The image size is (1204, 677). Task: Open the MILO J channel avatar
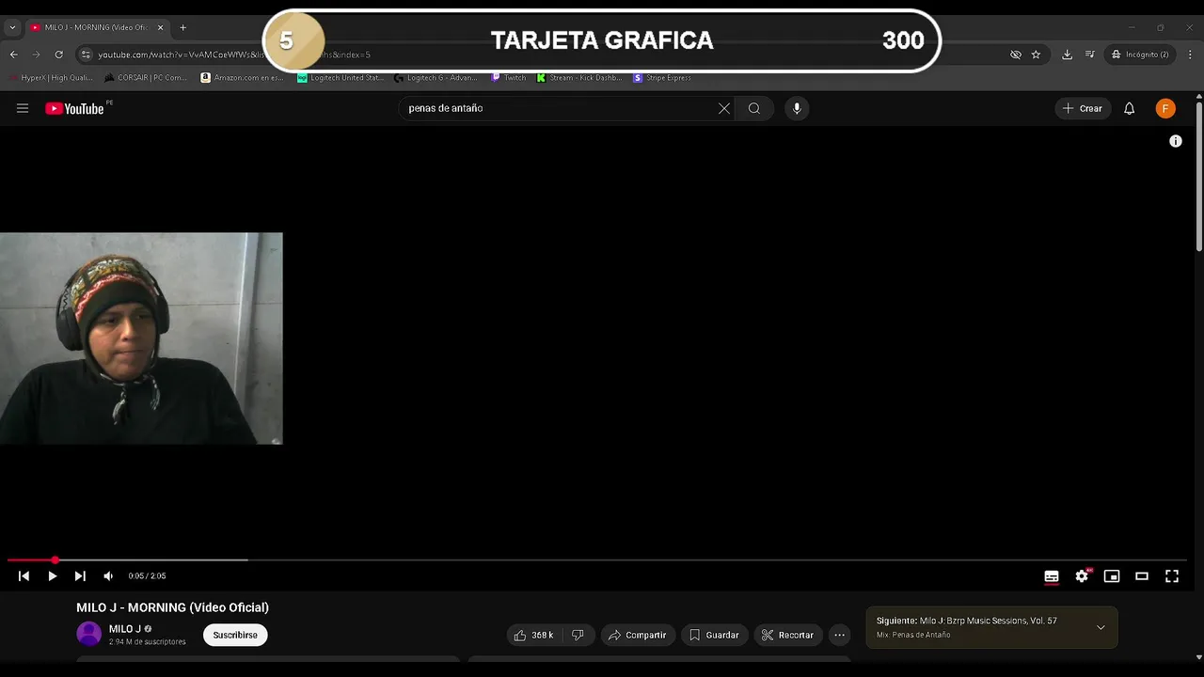click(88, 635)
